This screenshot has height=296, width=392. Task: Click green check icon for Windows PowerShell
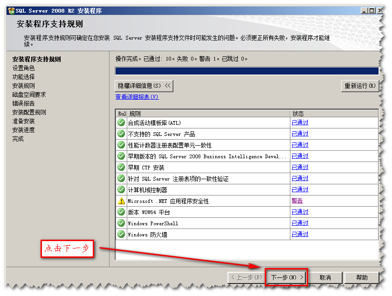tap(121, 223)
